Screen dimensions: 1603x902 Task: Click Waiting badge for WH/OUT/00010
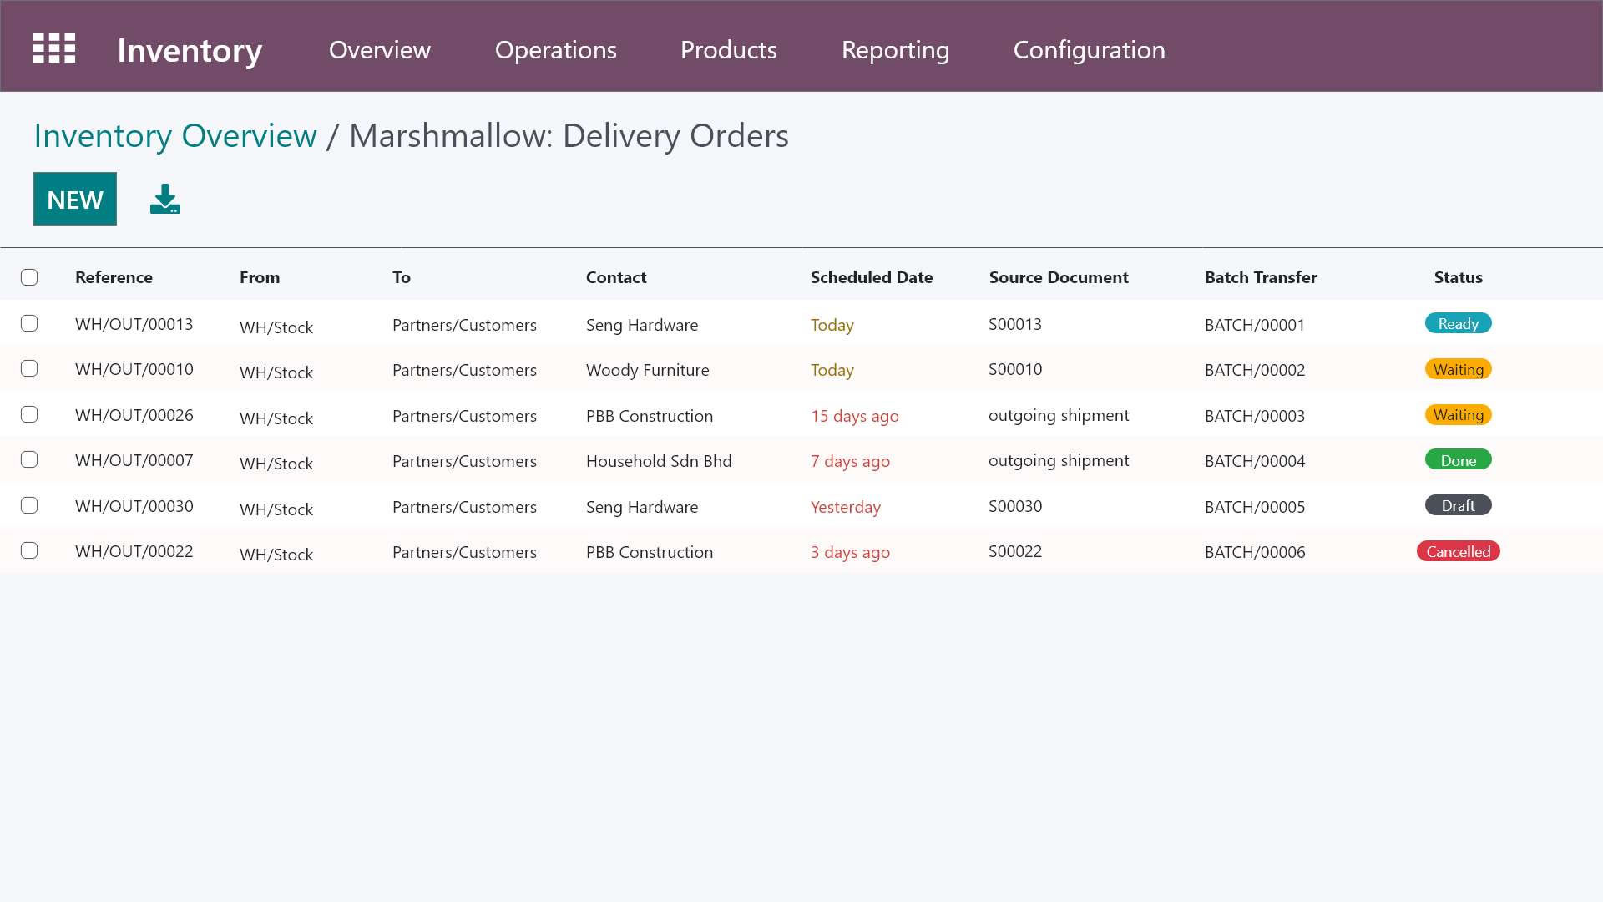coord(1458,369)
